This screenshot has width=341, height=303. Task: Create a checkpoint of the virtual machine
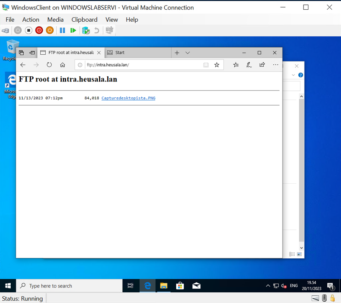(x=86, y=30)
